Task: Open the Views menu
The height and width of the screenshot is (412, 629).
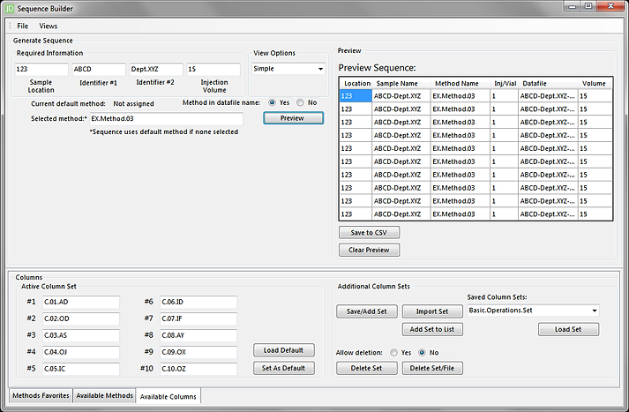Action: click(x=49, y=26)
